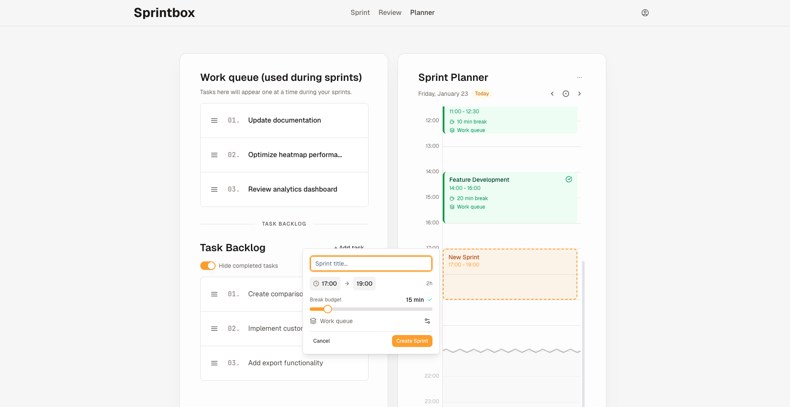Go to next day with right chevron
The image size is (790, 407).
click(580, 93)
